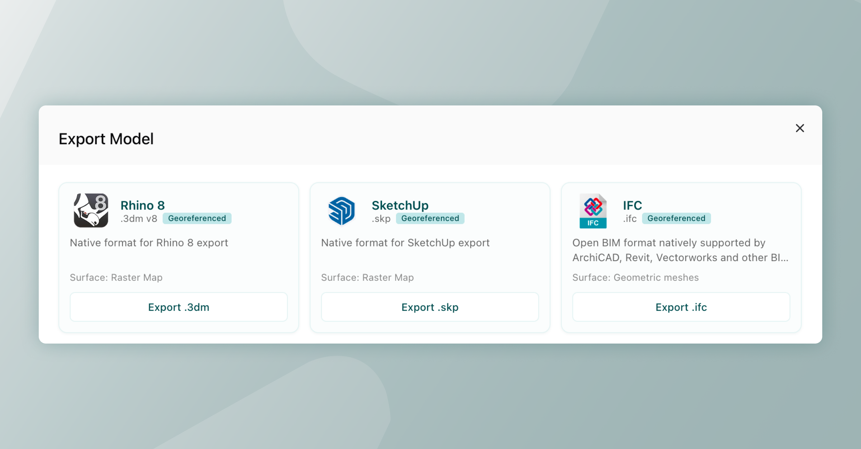Viewport: 861px width, 449px height.
Task: Select the SketchUp title
Action: pyautogui.click(x=400, y=205)
